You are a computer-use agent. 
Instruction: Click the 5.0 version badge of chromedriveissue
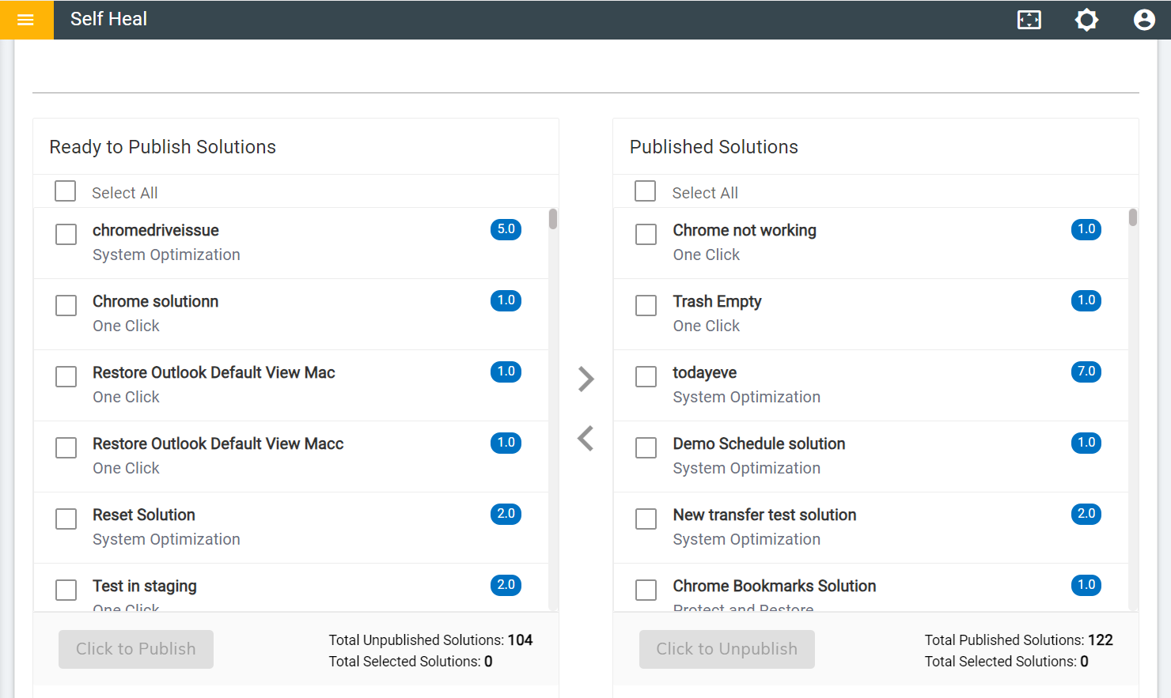[x=506, y=229]
